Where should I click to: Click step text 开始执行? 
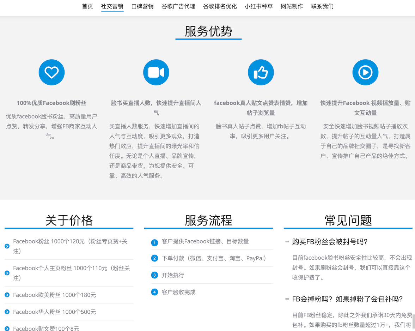pos(173,275)
